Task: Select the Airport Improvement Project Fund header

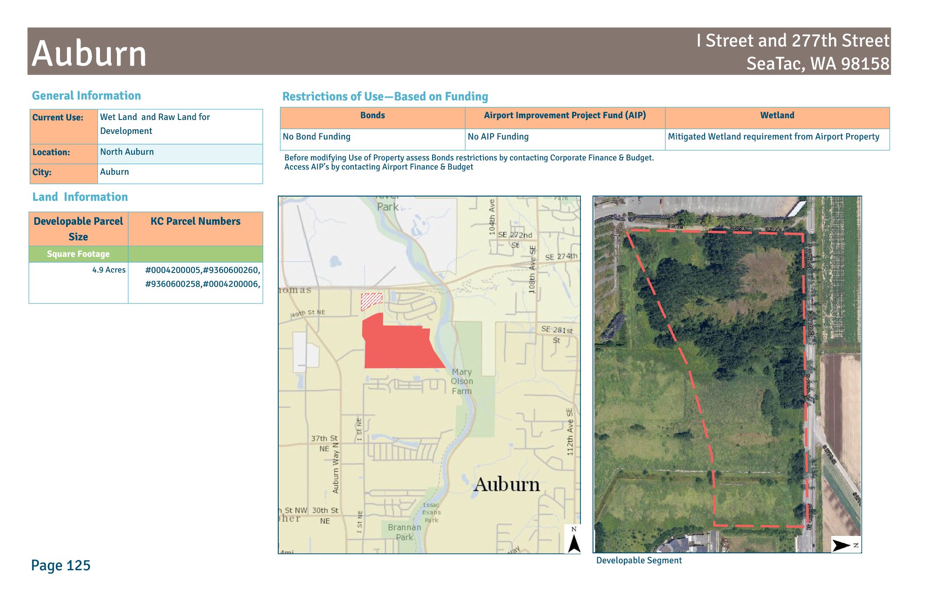Action: [x=564, y=116]
